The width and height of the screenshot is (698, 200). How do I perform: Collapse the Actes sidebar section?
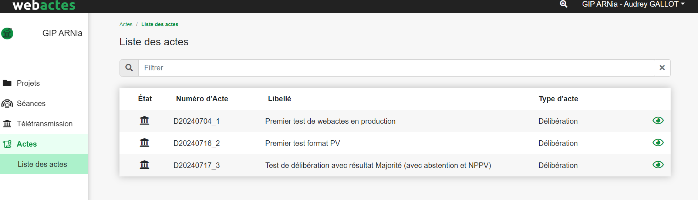tap(27, 144)
